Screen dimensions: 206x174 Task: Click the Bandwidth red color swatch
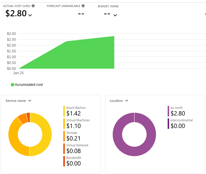pos(64,161)
